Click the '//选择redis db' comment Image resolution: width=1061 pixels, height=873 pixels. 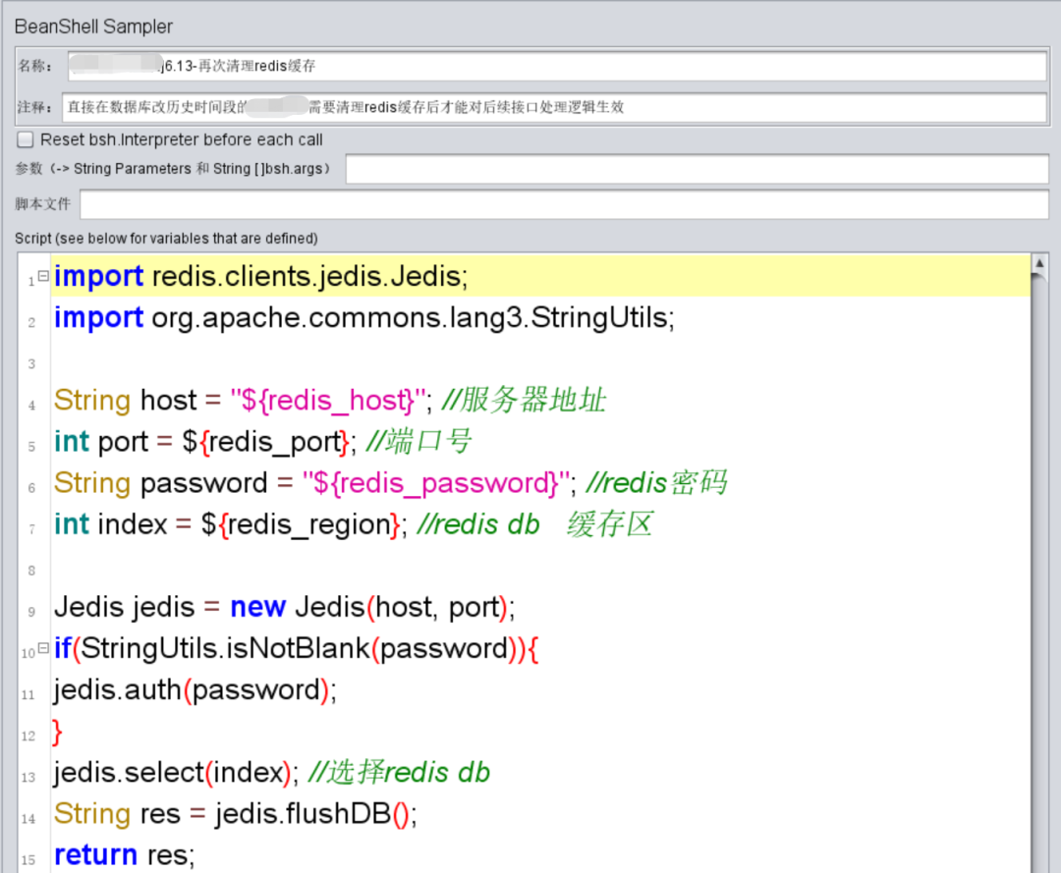399,772
